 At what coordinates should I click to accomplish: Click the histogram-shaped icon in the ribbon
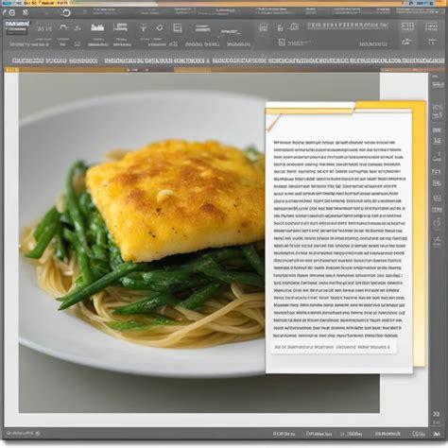(x=97, y=27)
